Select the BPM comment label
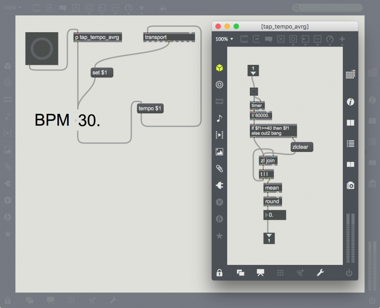 click(52, 120)
